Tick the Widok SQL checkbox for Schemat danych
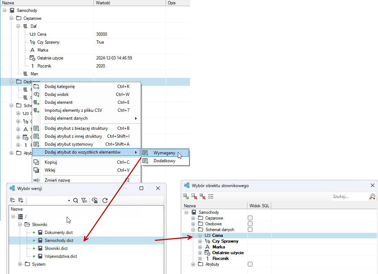 coord(250,230)
